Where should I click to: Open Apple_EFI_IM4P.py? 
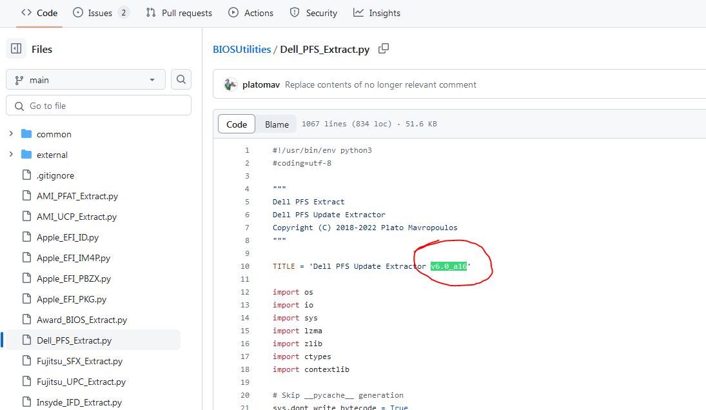[74, 259]
